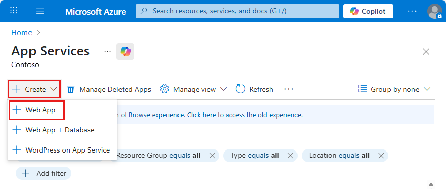Open the ellipsis next to App Services title
The width and height of the screenshot is (446, 189).
tap(107, 52)
